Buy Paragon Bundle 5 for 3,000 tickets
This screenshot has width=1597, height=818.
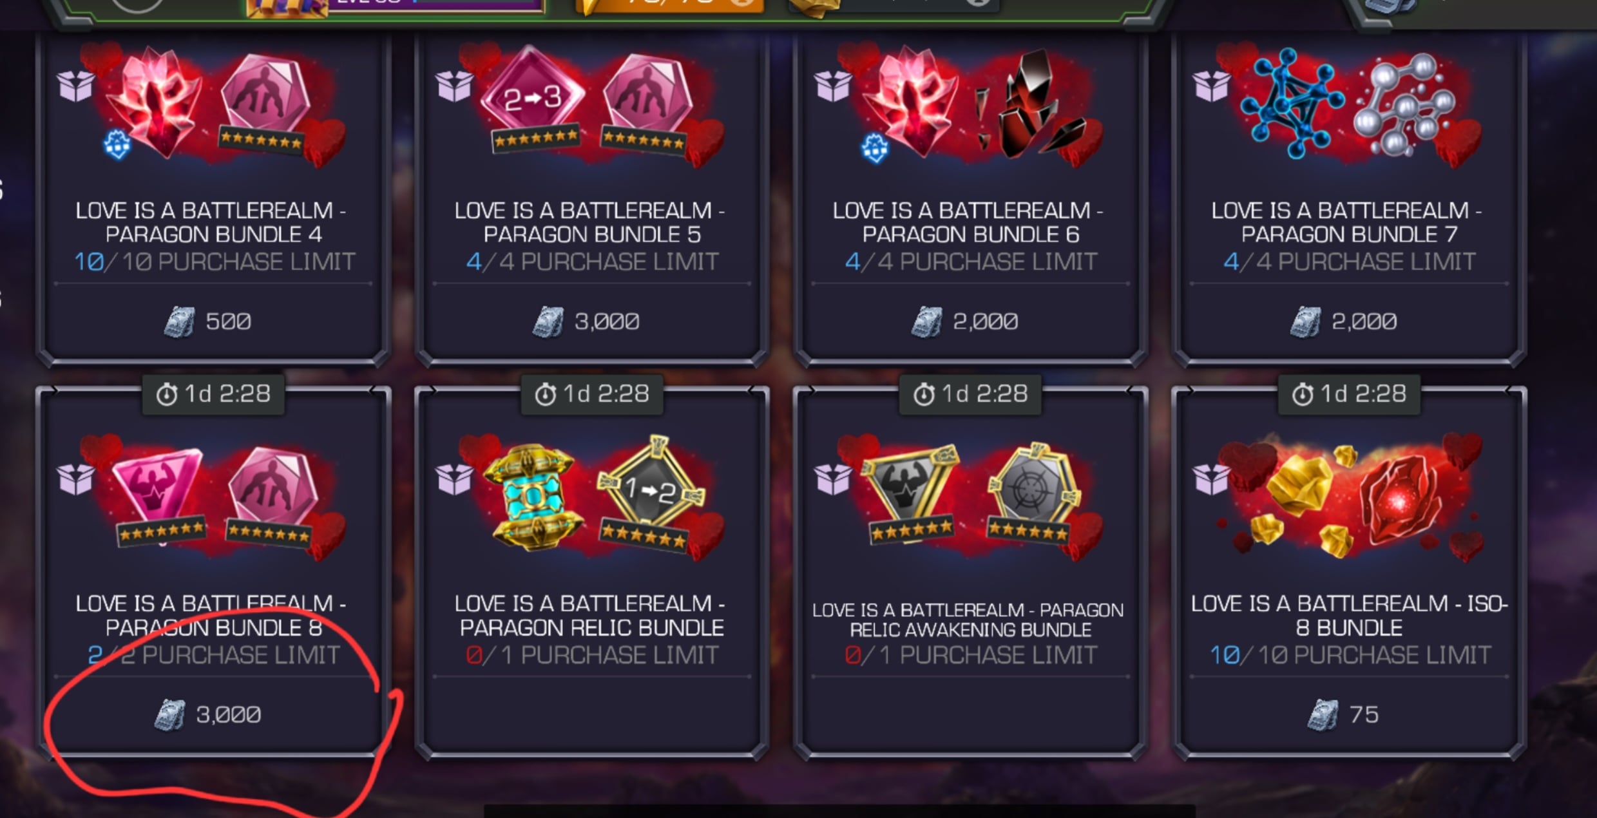(586, 321)
